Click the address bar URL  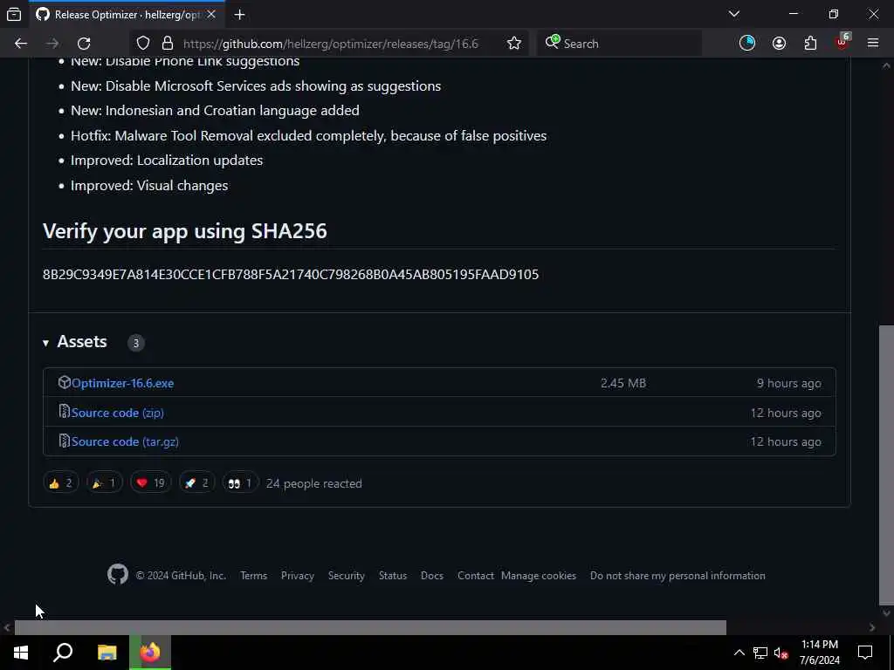point(331,44)
